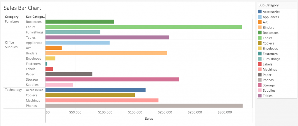Select the Copiers legend color swatch
The image size is (298, 126).
(260, 43)
